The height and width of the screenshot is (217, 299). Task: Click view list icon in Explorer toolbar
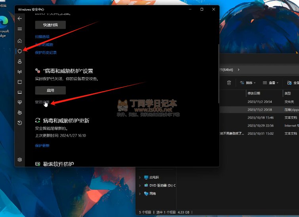pyautogui.click(x=265, y=83)
